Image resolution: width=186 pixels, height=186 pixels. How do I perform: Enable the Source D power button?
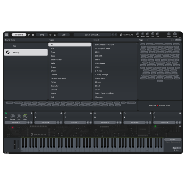click(95, 113)
